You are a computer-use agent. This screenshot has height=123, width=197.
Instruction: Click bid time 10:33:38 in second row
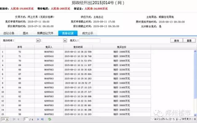coord(78,56)
